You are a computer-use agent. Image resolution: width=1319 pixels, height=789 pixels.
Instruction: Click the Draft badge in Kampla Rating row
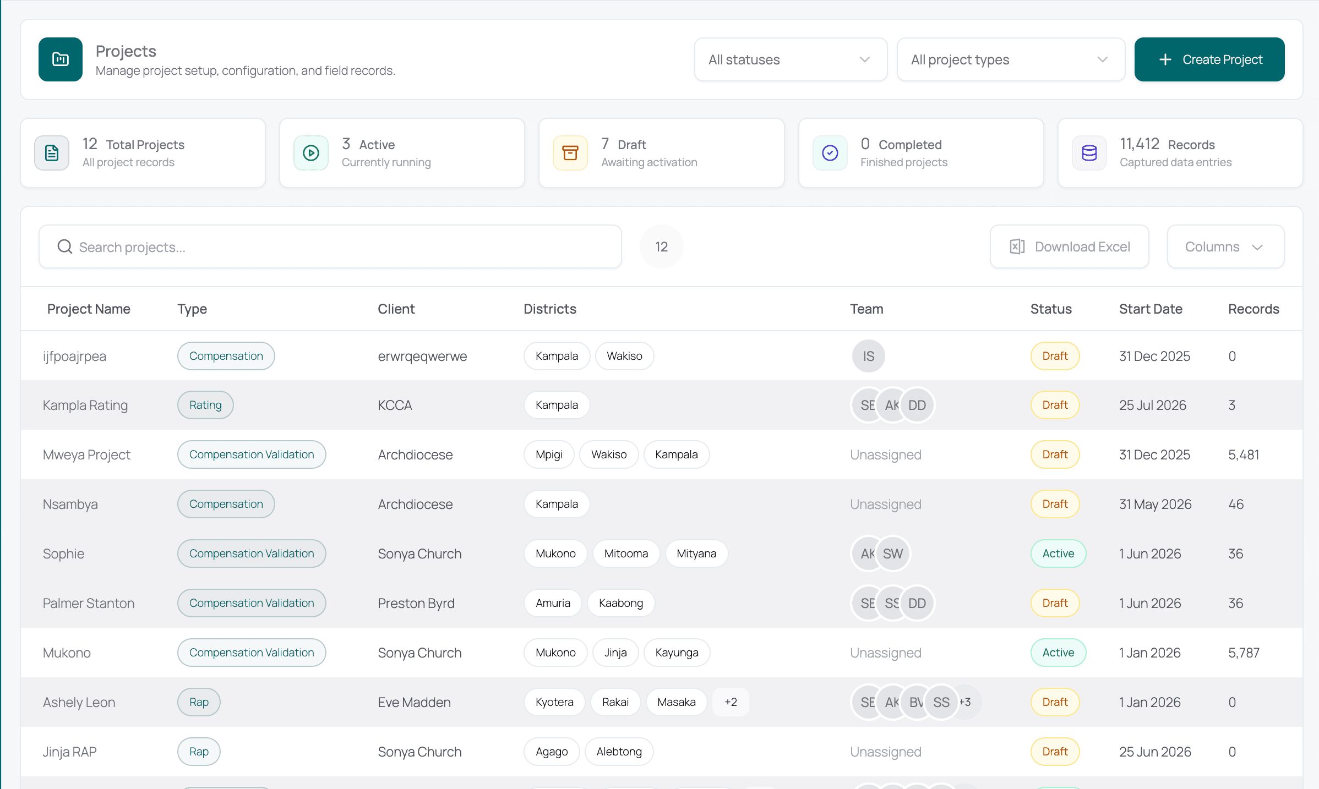1055,405
